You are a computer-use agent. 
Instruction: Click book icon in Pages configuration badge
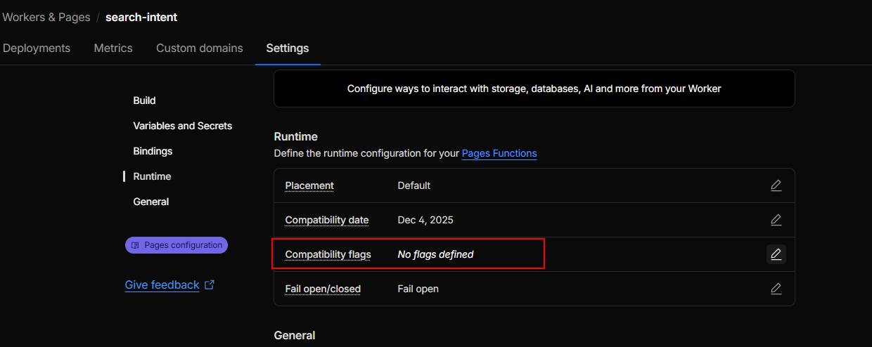coord(136,245)
